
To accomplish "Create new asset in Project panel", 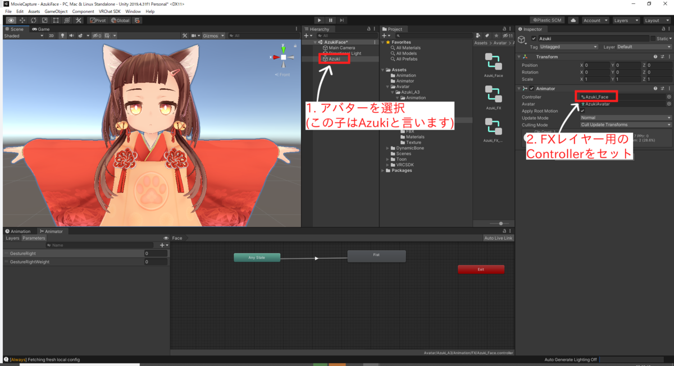I will coord(385,35).
